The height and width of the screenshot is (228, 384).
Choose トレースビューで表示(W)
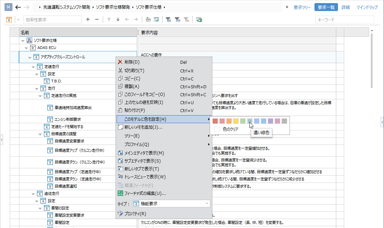point(164,177)
